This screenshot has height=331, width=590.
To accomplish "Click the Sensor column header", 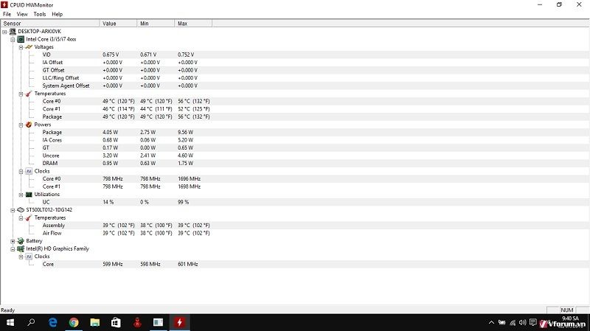I will (x=49, y=24).
